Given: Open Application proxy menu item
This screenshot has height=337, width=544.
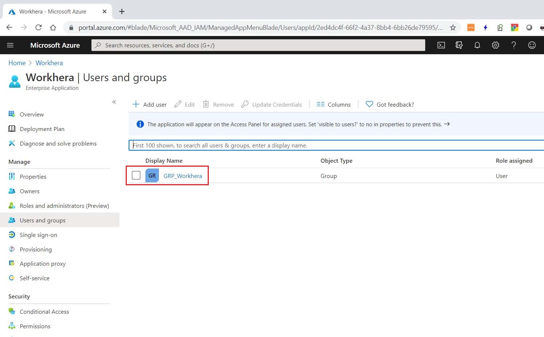Looking at the screenshot, I should [x=43, y=263].
